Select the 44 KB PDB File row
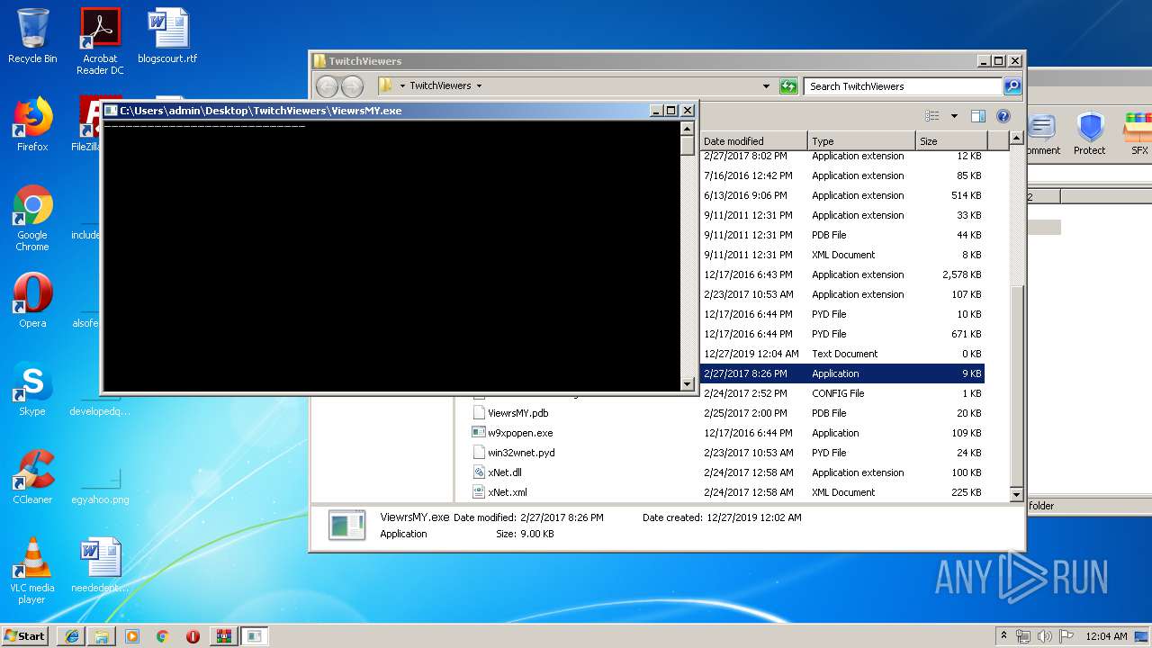The image size is (1152, 648). 841,235
